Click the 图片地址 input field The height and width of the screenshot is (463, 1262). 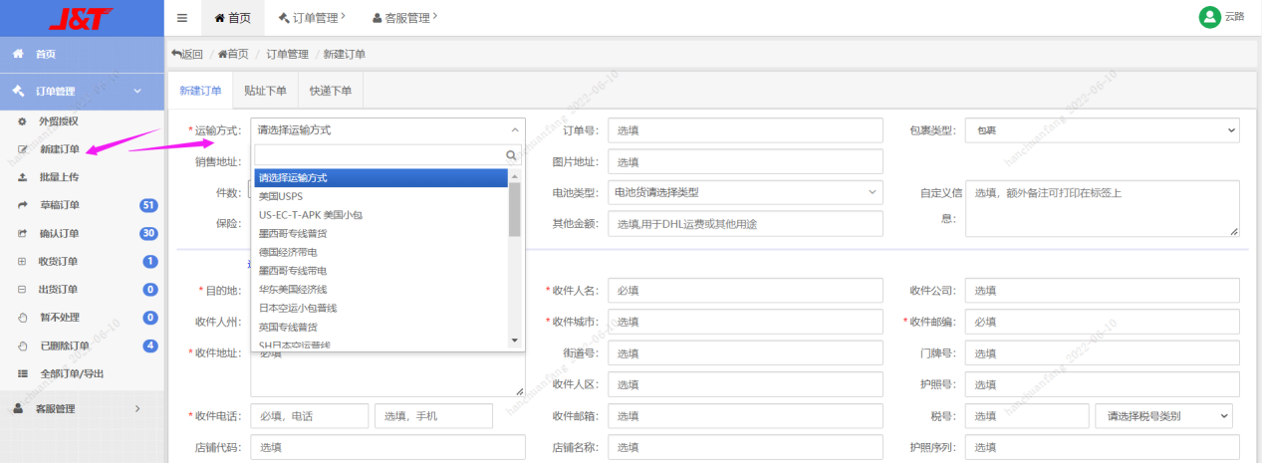tap(745, 161)
